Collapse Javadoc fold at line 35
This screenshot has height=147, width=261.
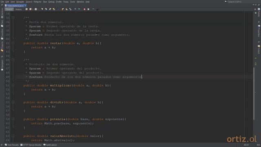pos(13,18)
